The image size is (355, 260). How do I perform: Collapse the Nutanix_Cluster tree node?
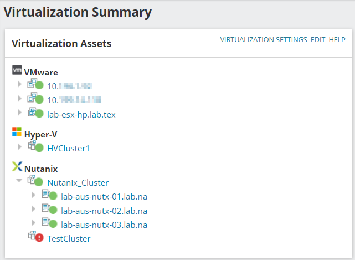point(19,181)
